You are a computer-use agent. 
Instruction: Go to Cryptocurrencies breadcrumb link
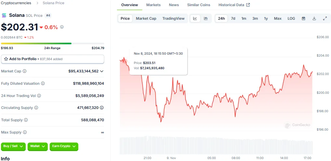point(16,3)
